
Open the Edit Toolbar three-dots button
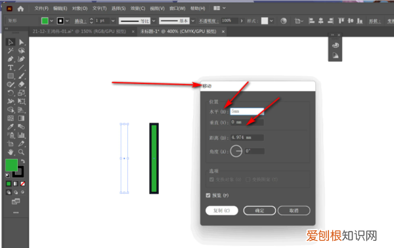(16, 213)
